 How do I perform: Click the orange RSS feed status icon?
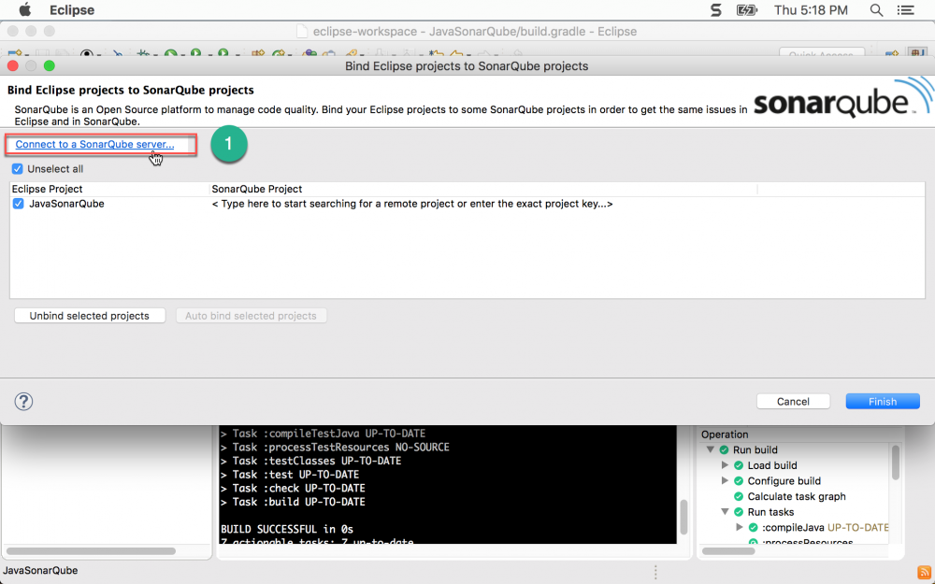(x=923, y=572)
